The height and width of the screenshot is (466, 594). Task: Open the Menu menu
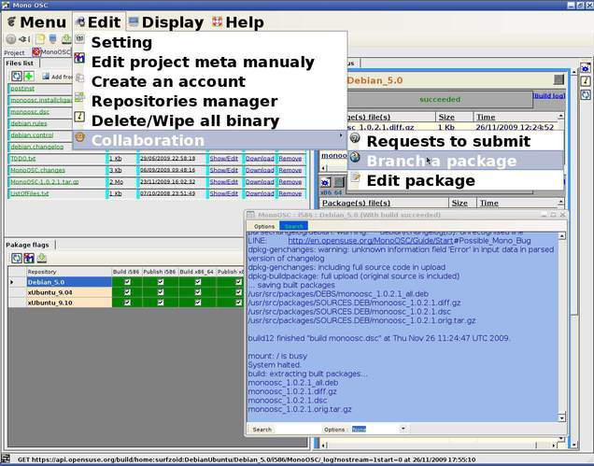click(x=36, y=22)
